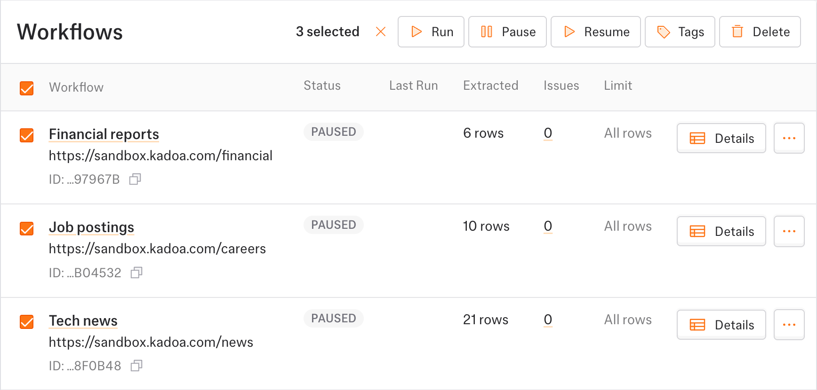This screenshot has height=390, width=817.
Task: Clear the 3 selected workflows
Action: [381, 31]
